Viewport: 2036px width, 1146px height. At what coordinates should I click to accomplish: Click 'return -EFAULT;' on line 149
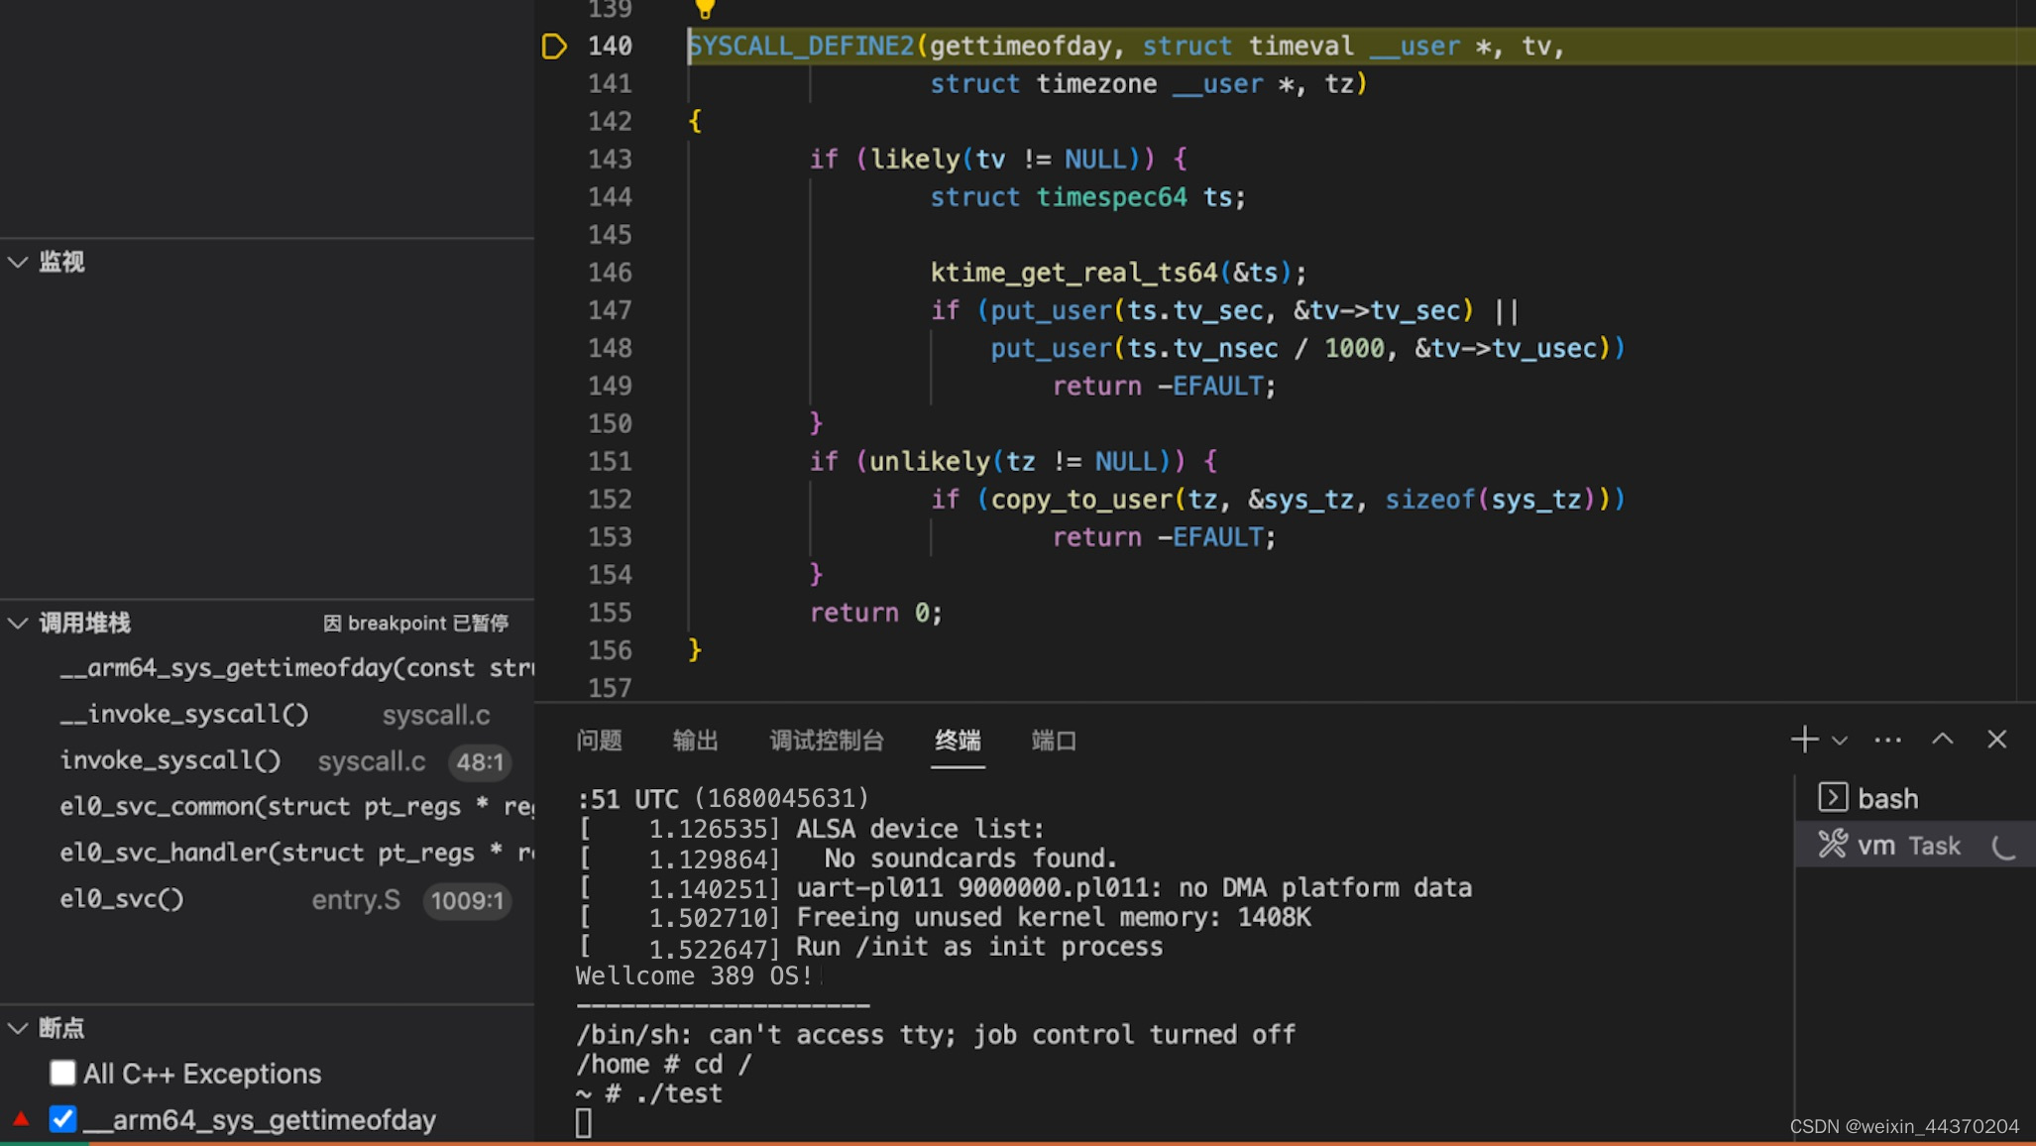(1164, 386)
